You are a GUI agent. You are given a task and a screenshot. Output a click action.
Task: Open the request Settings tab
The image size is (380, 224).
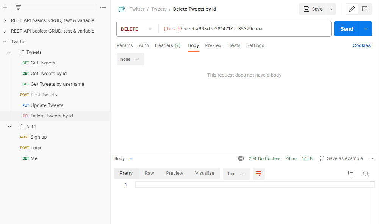[255, 45]
